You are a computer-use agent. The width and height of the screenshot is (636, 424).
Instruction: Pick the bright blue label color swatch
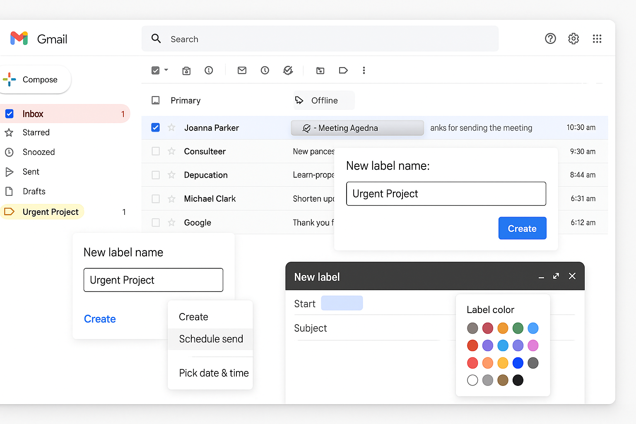[x=518, y=363]
